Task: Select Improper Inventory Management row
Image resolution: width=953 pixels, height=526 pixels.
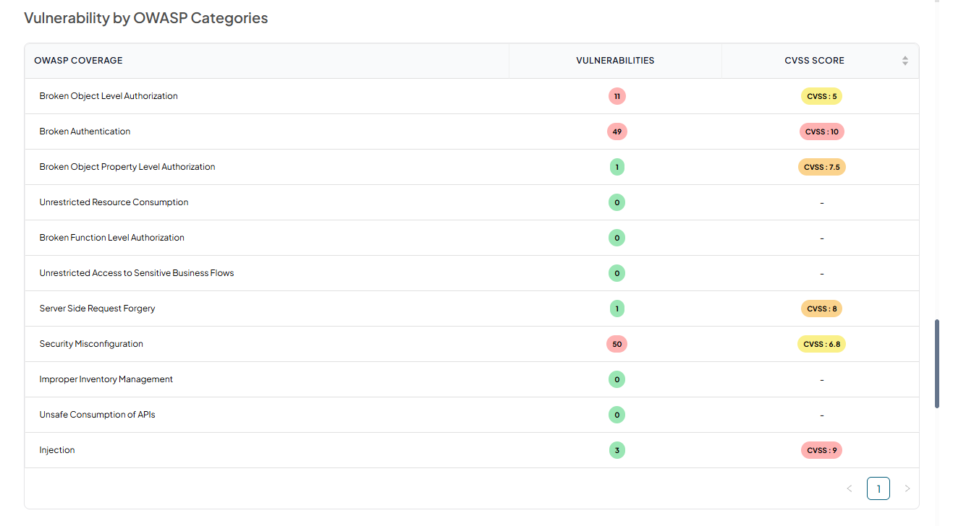Action: click(472, 379)
